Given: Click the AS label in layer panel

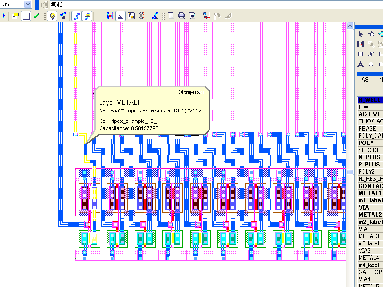Looking at the screenshot, I should pyautogui.click(x=365, y=80).
